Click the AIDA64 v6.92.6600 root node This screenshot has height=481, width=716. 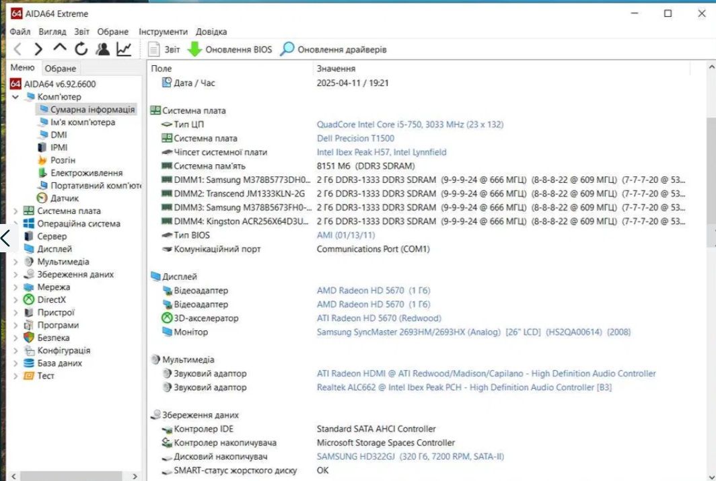coord(53,84)
